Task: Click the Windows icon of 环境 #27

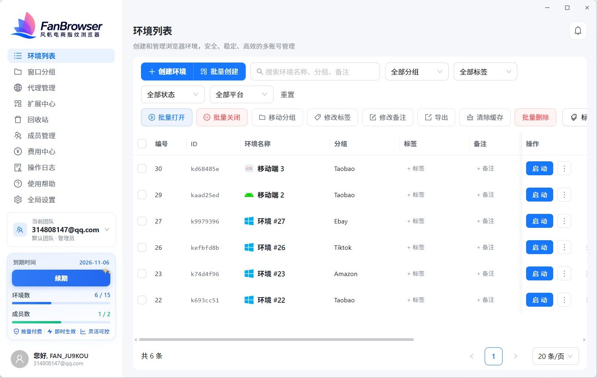Action: click(249, 221)
